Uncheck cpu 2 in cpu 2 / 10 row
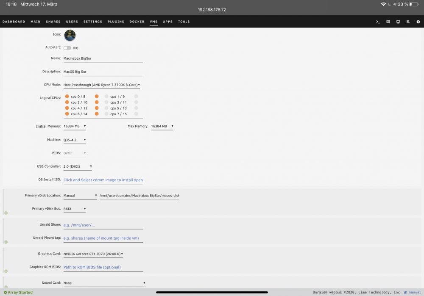424x296 pixels. tap(67, 102)
